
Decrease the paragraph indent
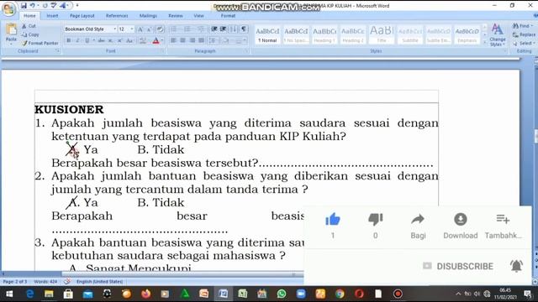214,29
